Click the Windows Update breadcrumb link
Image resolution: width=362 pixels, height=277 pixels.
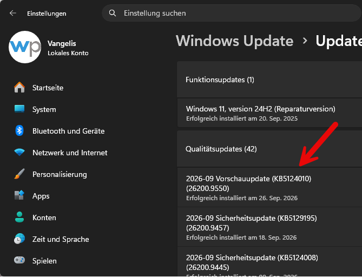click(x=234, y=41)
